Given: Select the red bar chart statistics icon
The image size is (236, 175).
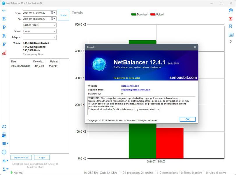Looking at the screenshot, I should 4,53.
